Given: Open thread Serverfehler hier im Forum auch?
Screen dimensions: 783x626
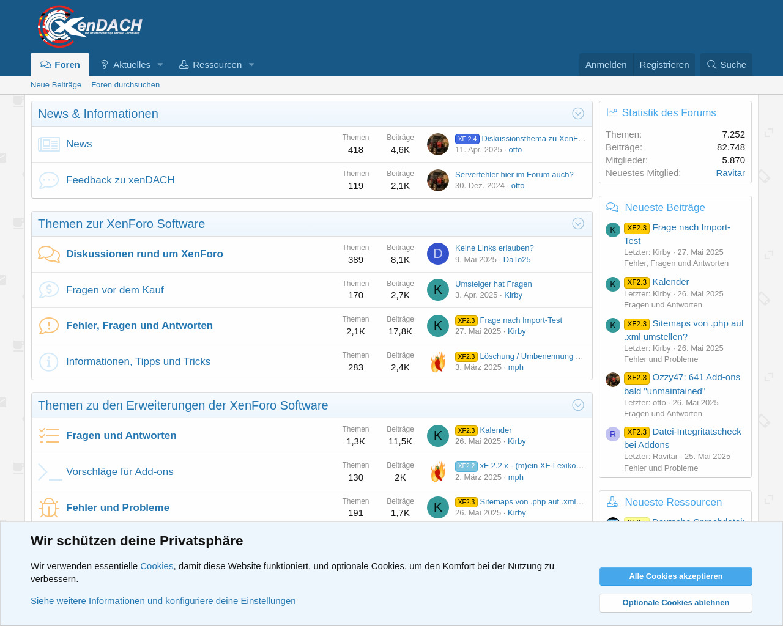Looking at the screenshot, I should click(514, 175).
